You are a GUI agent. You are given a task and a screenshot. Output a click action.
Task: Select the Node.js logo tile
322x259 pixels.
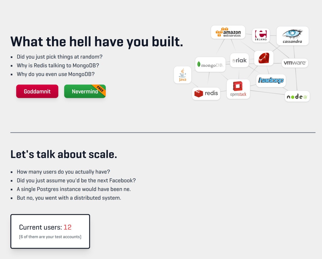pyautogui.click(x=297, y=97)
